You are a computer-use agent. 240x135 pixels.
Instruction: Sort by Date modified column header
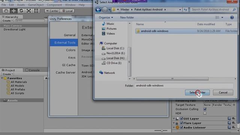coord(206,24)
